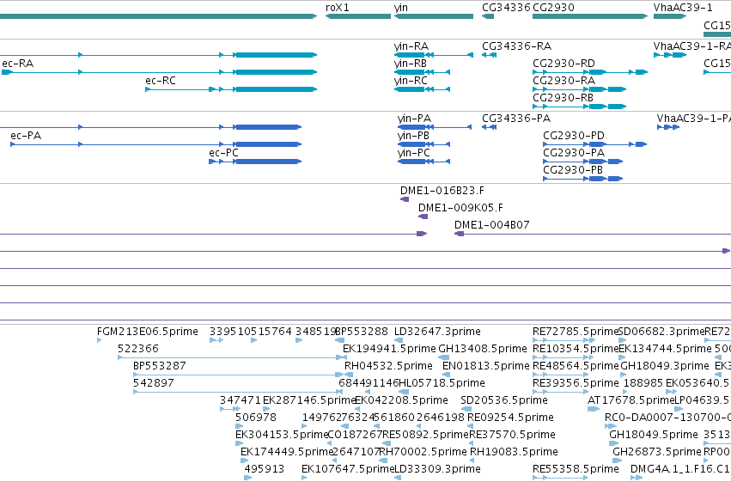Click EST GH18049.3prime
This screenshot has width=731, height=482.
[x=665, y=366]
